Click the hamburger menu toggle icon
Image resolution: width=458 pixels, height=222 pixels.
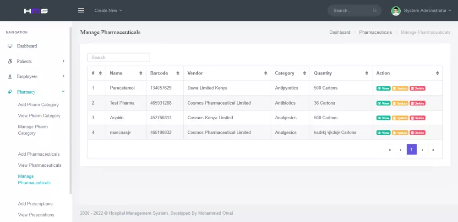click(81, 11)
